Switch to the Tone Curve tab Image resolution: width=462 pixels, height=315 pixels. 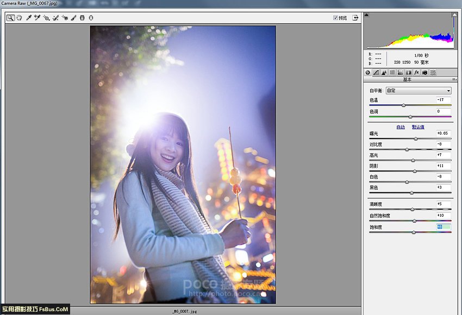coord(376,72)
